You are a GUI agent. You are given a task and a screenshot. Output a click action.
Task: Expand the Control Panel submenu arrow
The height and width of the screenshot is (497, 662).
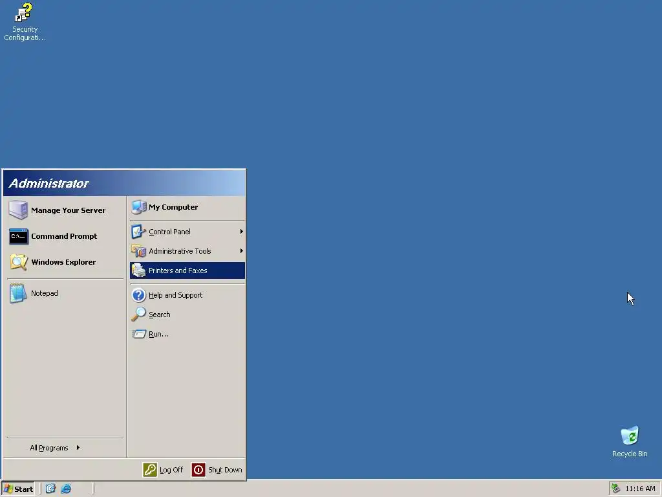tap(242, 232)
